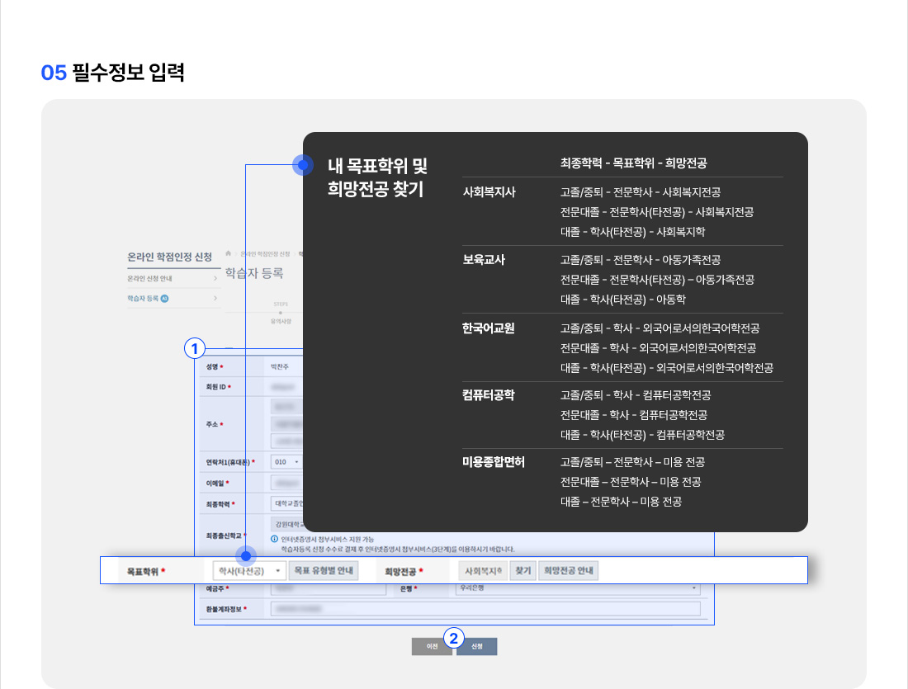The width and height of the screenshot is (908, 689).
Task: Click the home icon in the breadcrumb trail
Action: tap(228, 253)
